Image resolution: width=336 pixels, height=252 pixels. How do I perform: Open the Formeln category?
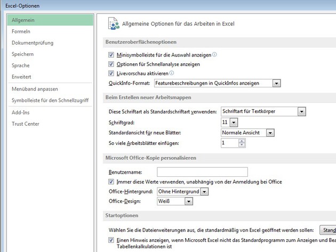[50, 31]
